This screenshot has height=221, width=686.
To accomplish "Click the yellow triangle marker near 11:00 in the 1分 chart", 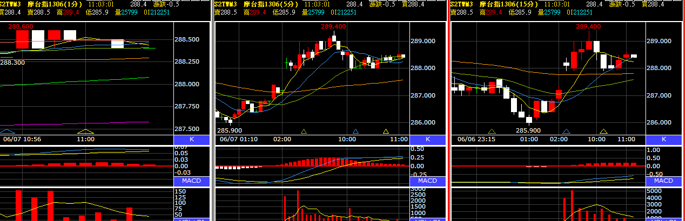I will [x=86, y=131].
